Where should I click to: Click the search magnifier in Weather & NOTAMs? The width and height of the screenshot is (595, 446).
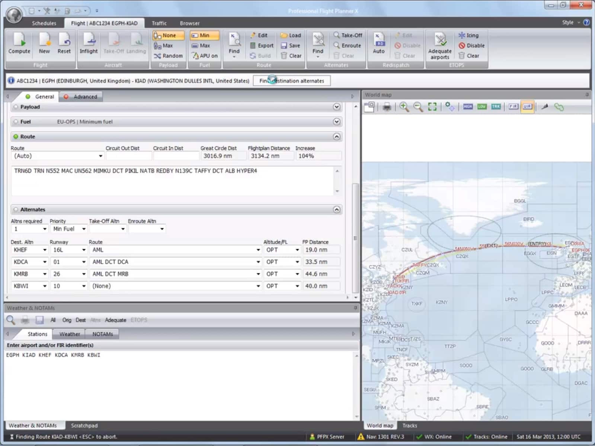click(11, 320)
